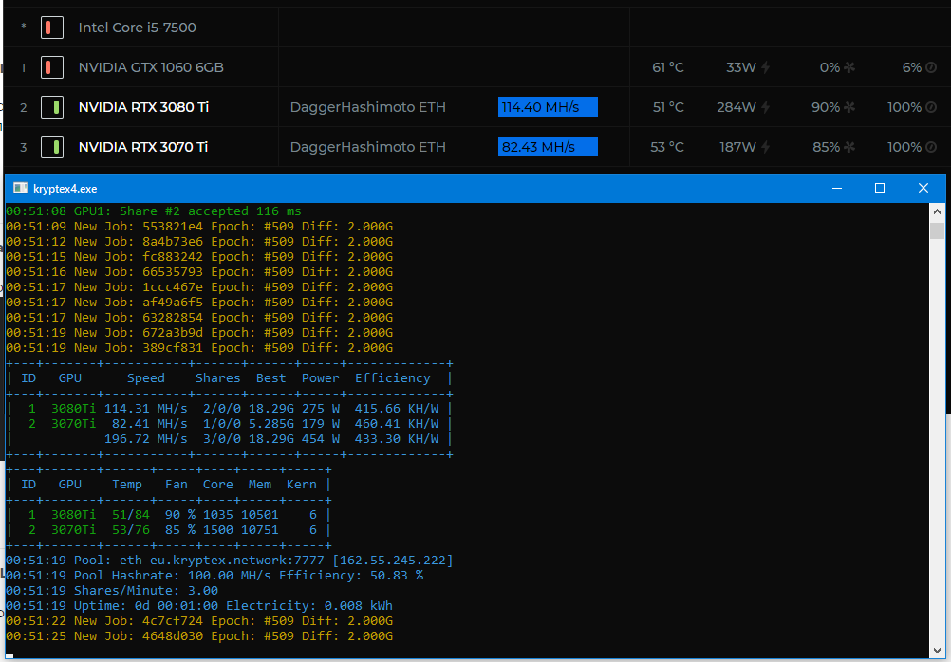Click the 284W power reading
The height and width of the screenshot is (662, 951).
(737, 107)
